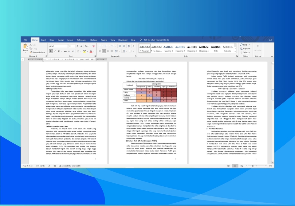Toggle align left
This screenshot has height=206, width=295.
click(x=100, y=51)
